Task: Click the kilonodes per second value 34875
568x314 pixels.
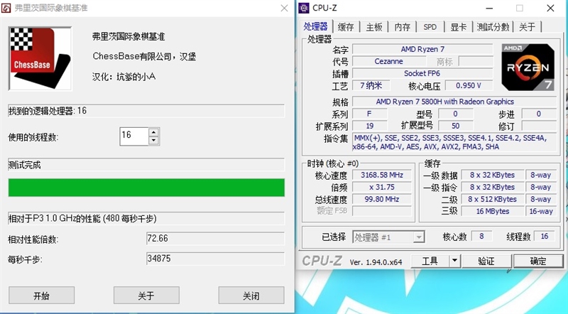Action: tap(216, 259)
